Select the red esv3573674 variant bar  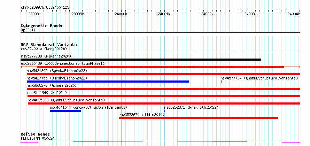click(x=198, y=118)
